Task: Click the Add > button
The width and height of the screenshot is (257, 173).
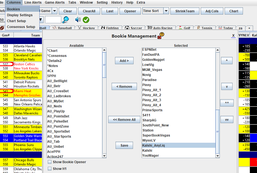Action: click(124, 61)
